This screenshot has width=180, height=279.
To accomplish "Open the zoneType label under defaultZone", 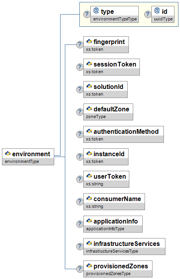I will coord(96,116).
